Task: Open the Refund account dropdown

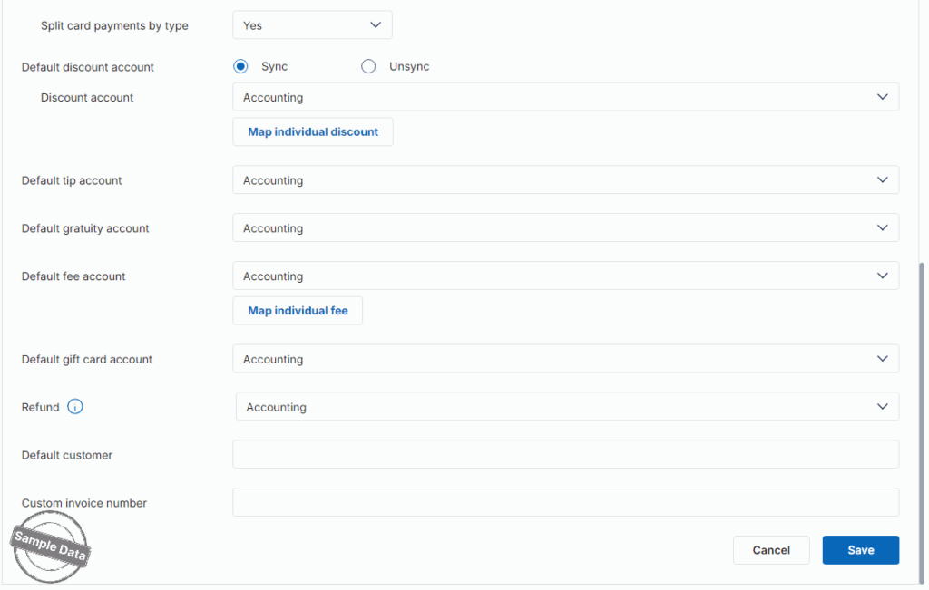Action: pyautogui.click(x=567, y=407)
